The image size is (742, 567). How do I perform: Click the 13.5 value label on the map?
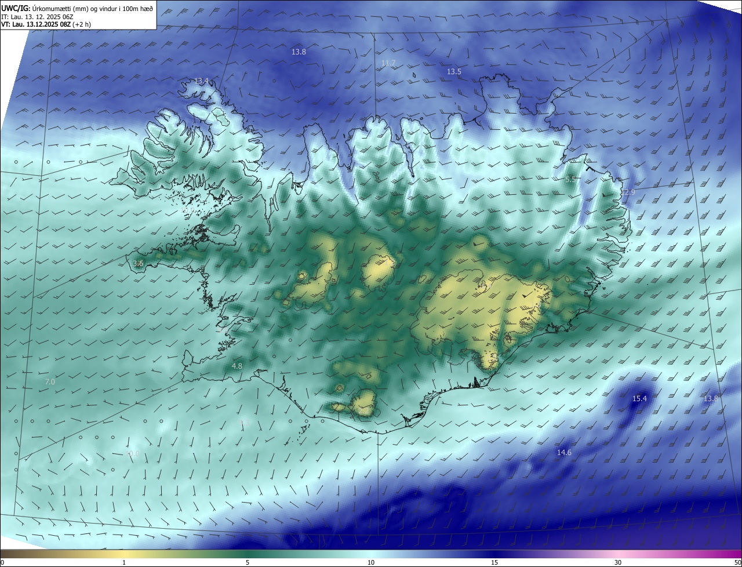click(x=454, y=71)
